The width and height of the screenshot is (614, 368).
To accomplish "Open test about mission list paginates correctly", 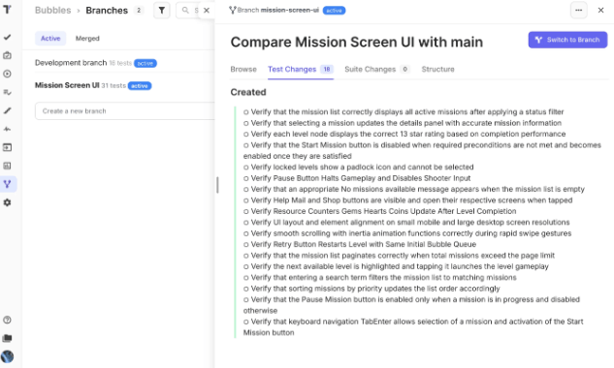I will coord(399,256).
